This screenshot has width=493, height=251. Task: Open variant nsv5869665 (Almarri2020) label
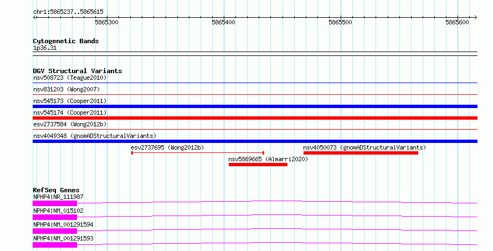(x=268, y=159)
